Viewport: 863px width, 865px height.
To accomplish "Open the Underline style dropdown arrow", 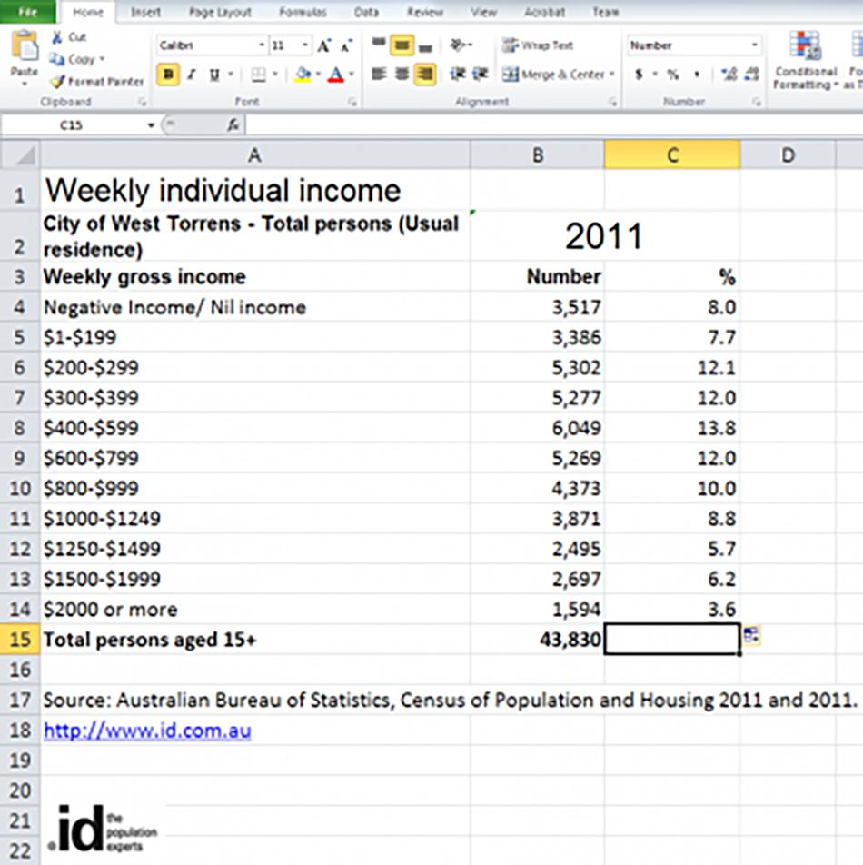I will coord(230,74).
